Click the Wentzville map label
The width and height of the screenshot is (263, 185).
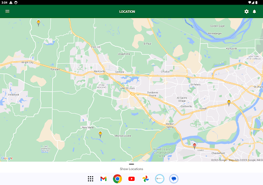coord(99,71)
